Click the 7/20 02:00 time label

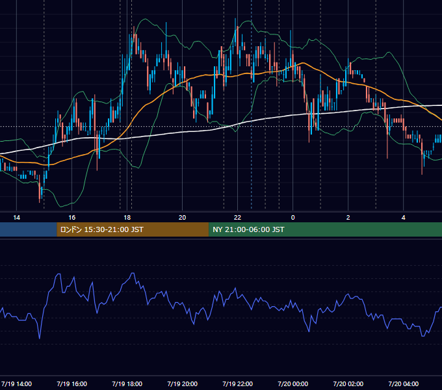[x=348, y=383]
